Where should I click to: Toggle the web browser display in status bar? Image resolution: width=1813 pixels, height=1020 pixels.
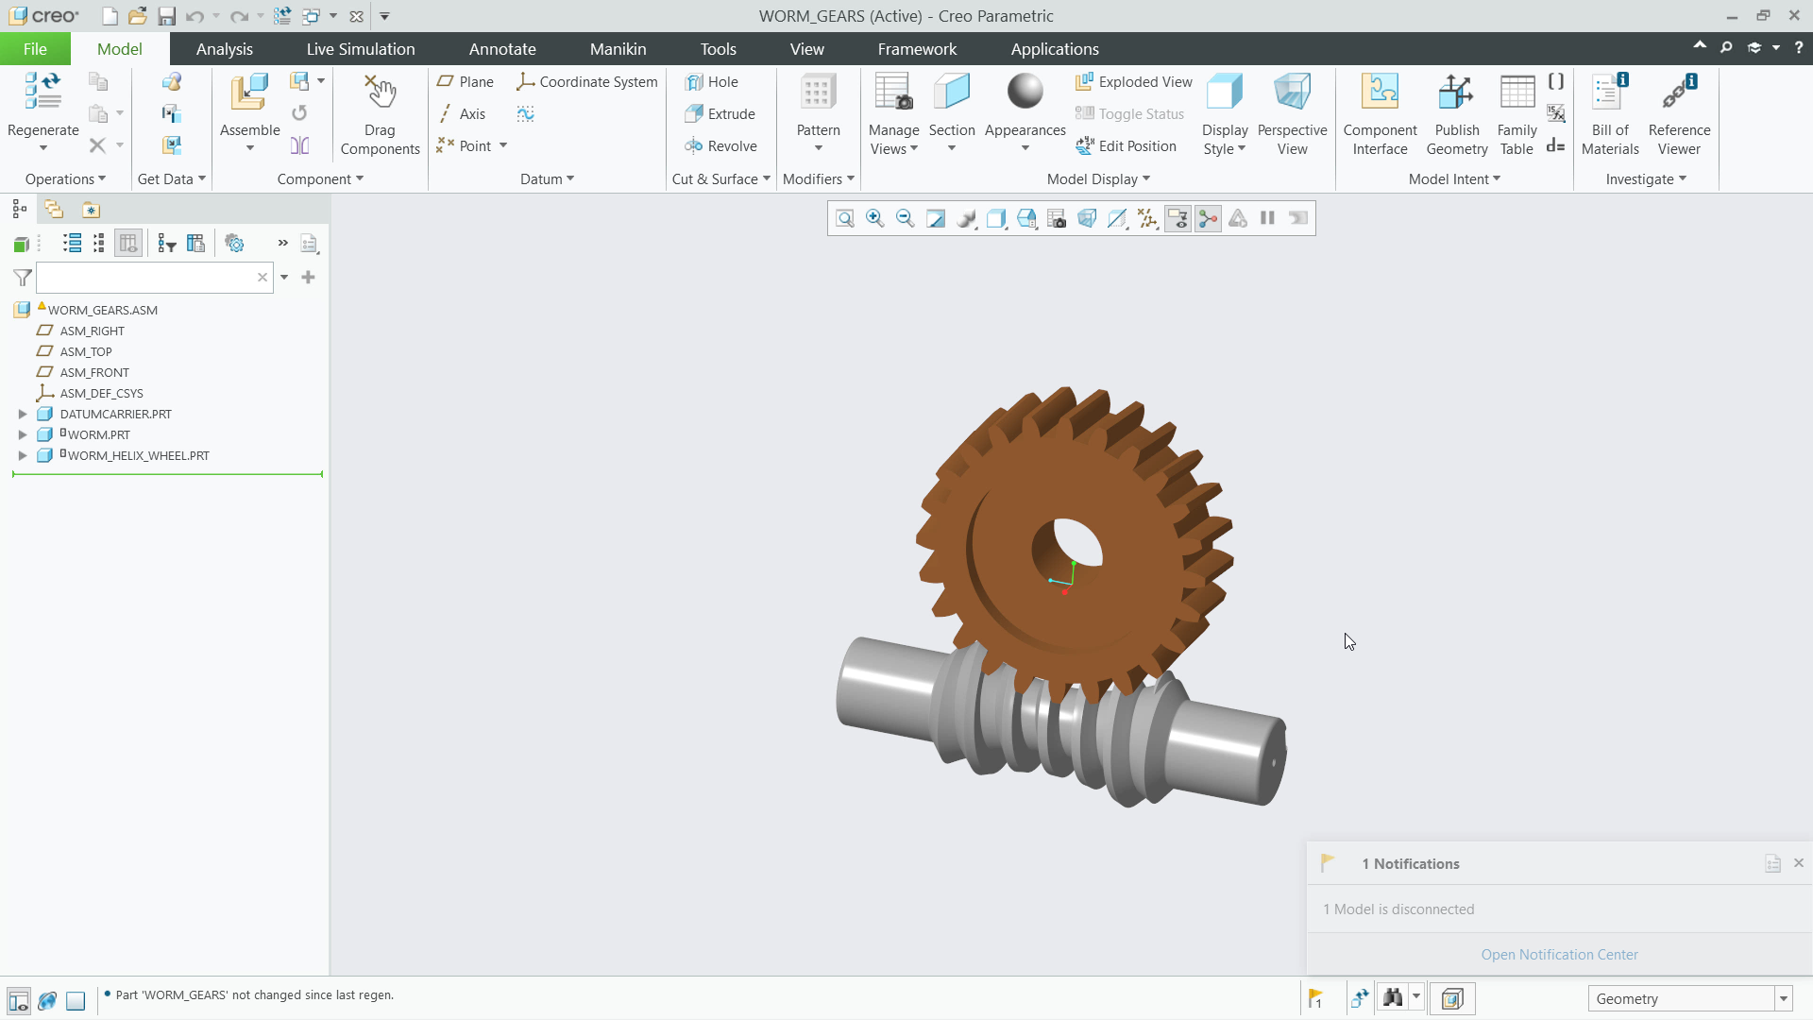[x=47, y=1000]
